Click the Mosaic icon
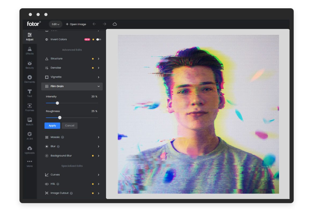 click(47, 137)
